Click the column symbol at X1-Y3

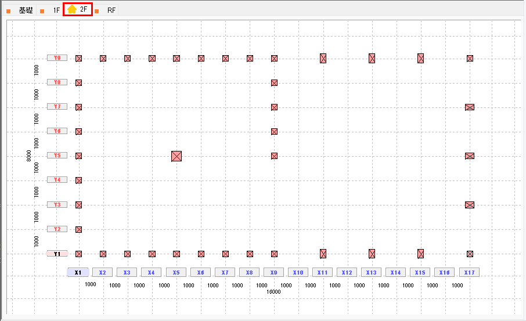pos(78,205)
